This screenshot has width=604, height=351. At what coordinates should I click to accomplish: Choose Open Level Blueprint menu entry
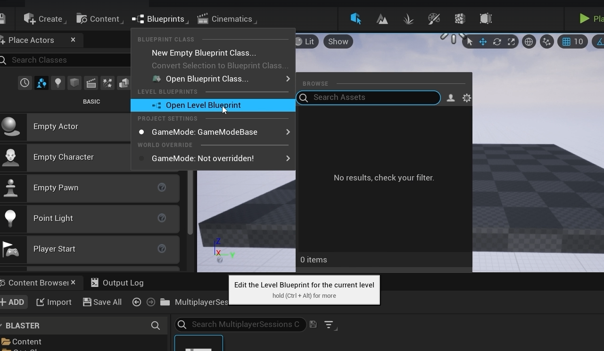point(213,105)
